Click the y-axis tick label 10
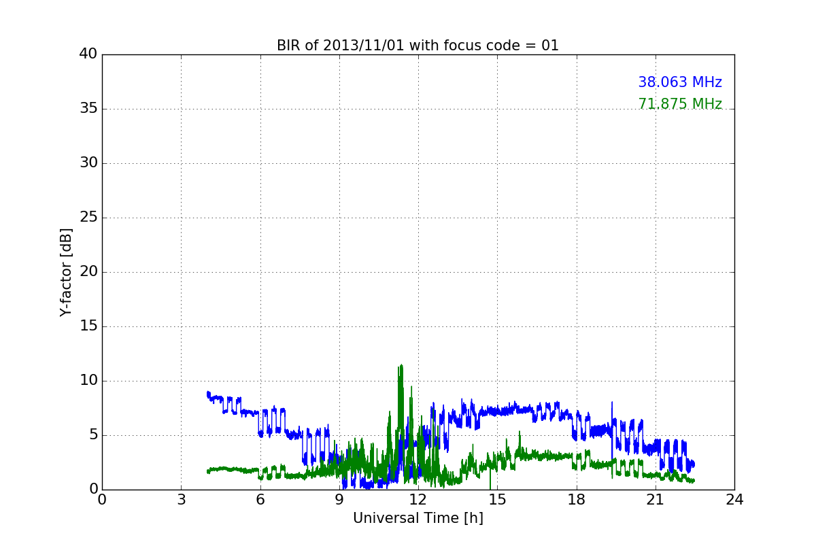This screenshot has width=816, height=544. click(88, 381)
